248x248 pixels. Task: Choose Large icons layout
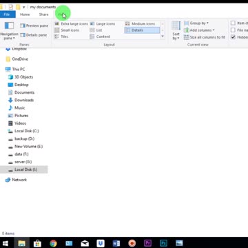pos(103,23)
